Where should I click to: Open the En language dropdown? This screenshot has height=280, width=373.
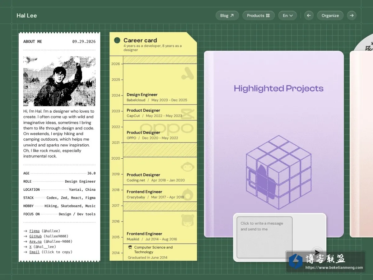(288, 16)
